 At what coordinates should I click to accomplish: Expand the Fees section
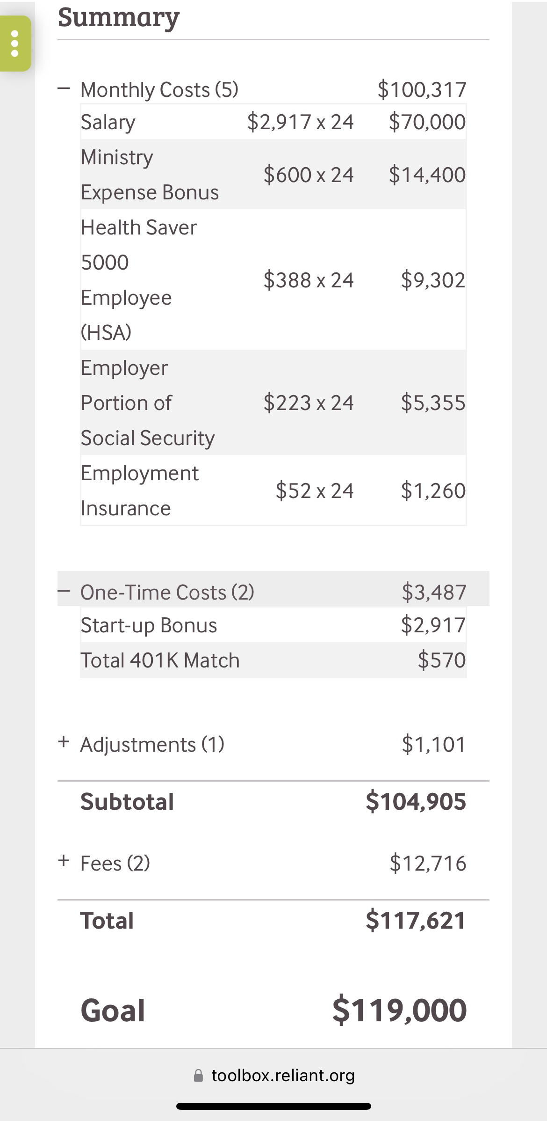[x=64, y=861]
